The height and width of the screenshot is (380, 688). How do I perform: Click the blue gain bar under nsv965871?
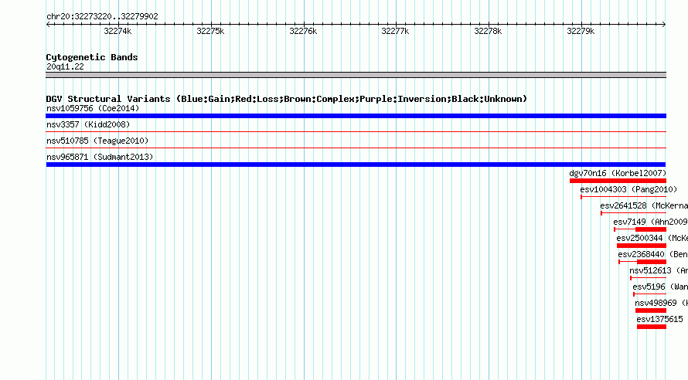click(x=356, y=165)
